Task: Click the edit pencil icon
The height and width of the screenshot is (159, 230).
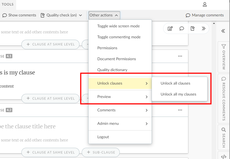Action: click(170, 28)
